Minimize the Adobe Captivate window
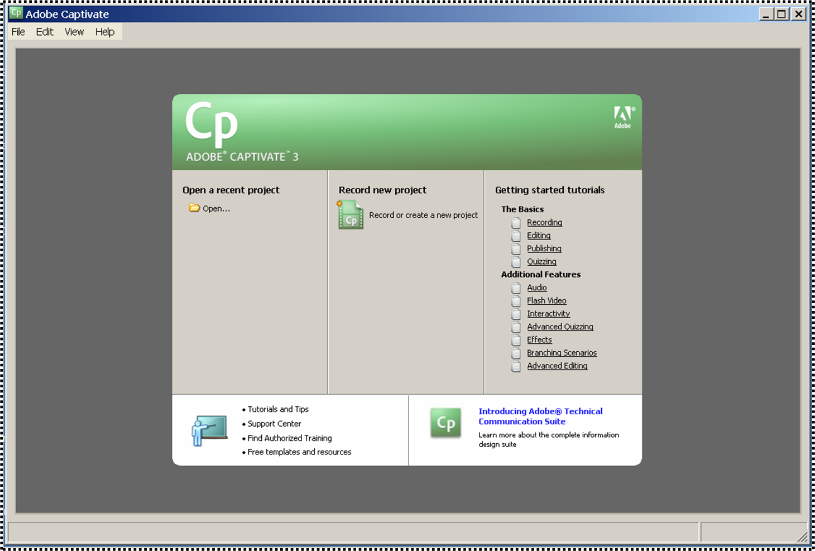 pyautogui.click(x=766, y=14)
